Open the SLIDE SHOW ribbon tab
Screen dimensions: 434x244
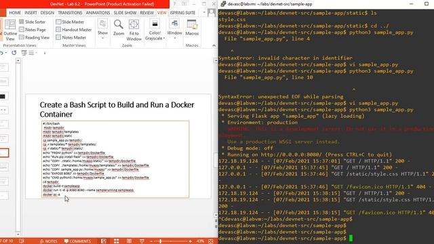(x=125, y=13)
